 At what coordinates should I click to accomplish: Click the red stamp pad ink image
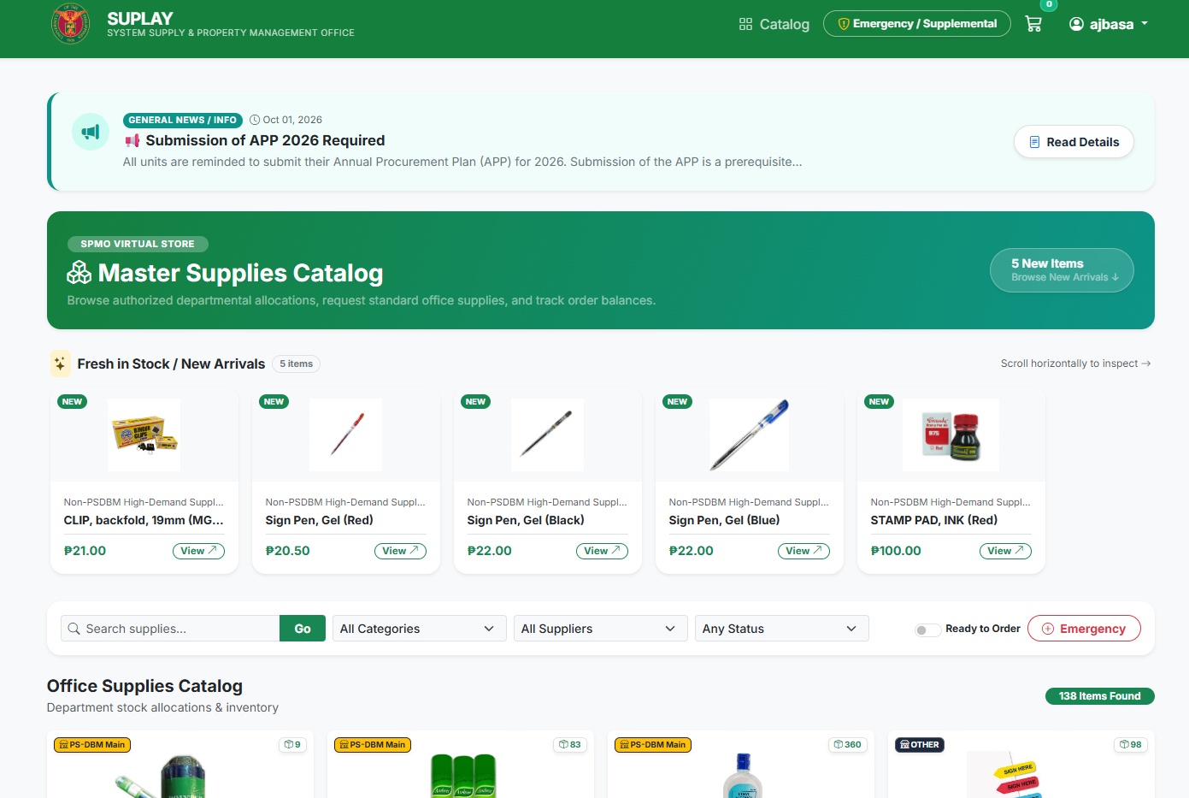coord(951,434)
